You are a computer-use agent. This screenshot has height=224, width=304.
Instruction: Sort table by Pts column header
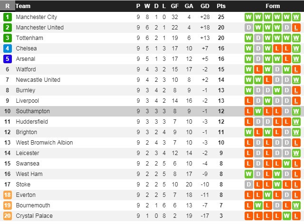[x=221, y=6]
